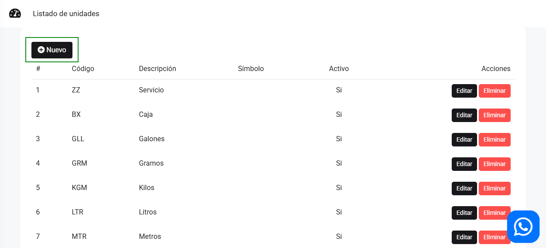Click the dashboard speedometer icon
Viewport: 546px width, 248px height.
(x=15, y=14)
